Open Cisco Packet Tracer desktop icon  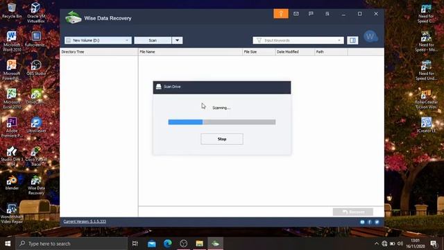pos(36,156)
